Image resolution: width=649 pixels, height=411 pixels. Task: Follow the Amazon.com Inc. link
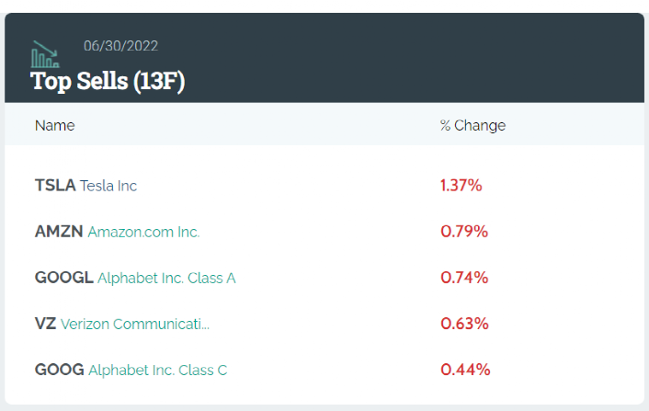[x=143, y=232]
